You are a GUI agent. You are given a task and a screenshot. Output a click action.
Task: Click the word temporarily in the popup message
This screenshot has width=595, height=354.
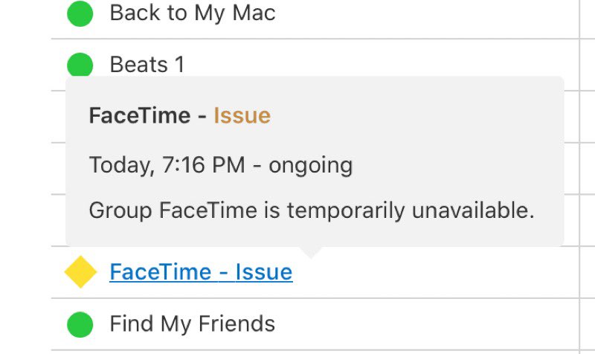coord(346,210)
